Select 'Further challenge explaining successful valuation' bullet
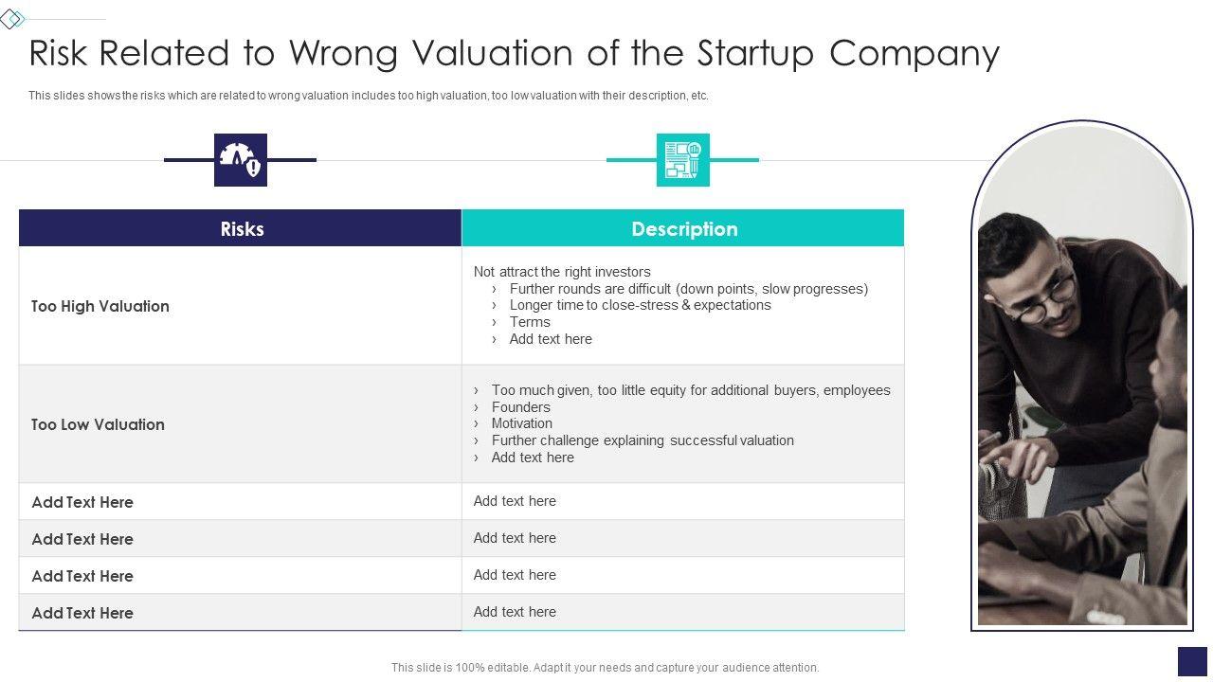Screen dimensions: 1213x682 point(643,440)
